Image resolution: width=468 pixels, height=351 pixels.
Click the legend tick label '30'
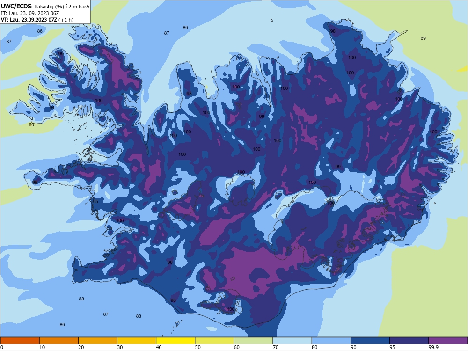point(120,347)
